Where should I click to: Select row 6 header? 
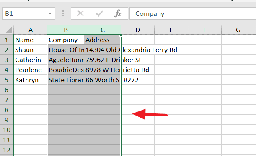point(7,90)
